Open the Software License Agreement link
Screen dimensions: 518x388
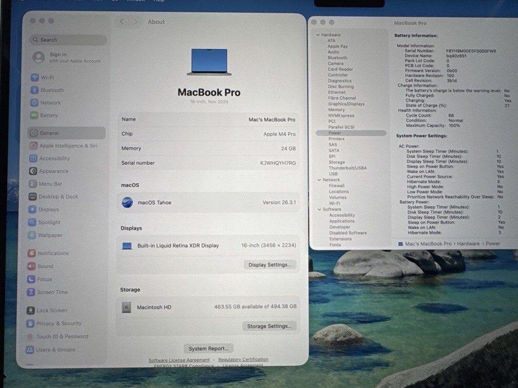pos(179,360)
